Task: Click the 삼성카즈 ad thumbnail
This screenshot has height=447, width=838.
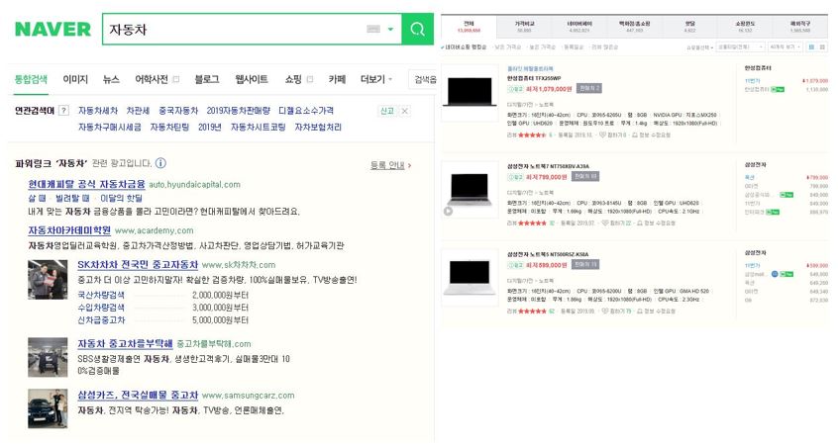Action: [48, 408]
